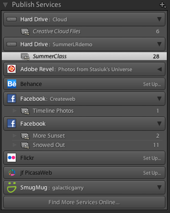Collapse the Publish Services panel triangle
Image resolution: width=170 pixels, height=213 pixels.
coord(5,5)
